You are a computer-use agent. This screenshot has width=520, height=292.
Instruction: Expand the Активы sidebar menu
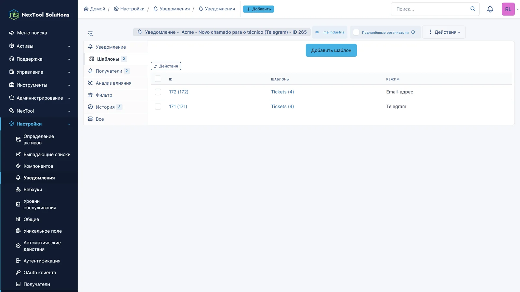(39, 46)
